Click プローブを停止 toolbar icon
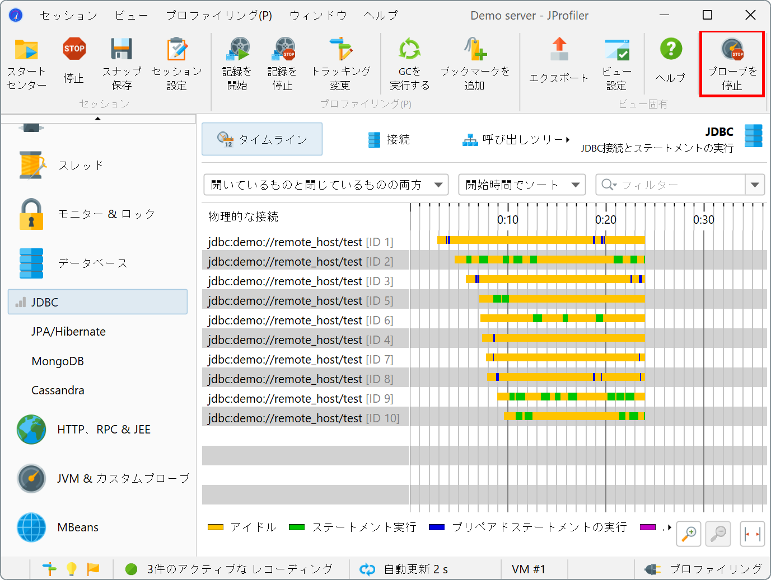 coord(732,49)
